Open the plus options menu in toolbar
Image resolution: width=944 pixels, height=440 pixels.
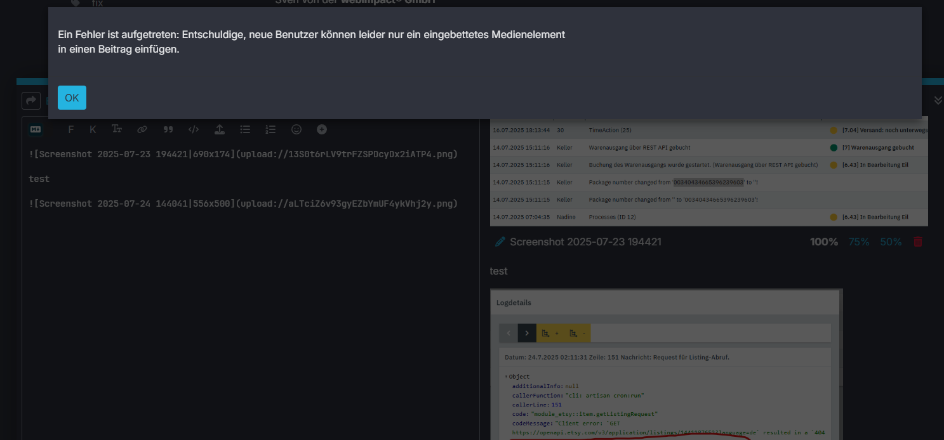(x=322, y=129)
